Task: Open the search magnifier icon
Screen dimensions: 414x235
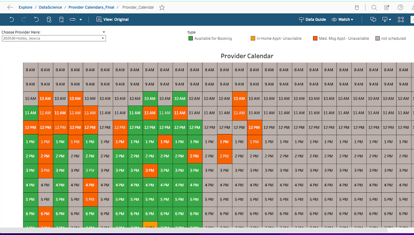Action: (x=374, y=7)
